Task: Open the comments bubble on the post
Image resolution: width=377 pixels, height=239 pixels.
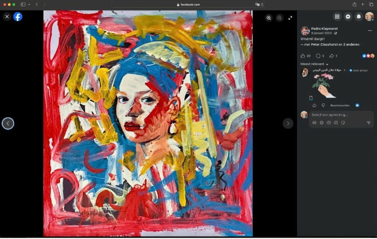Action: (x=318, y=56)
